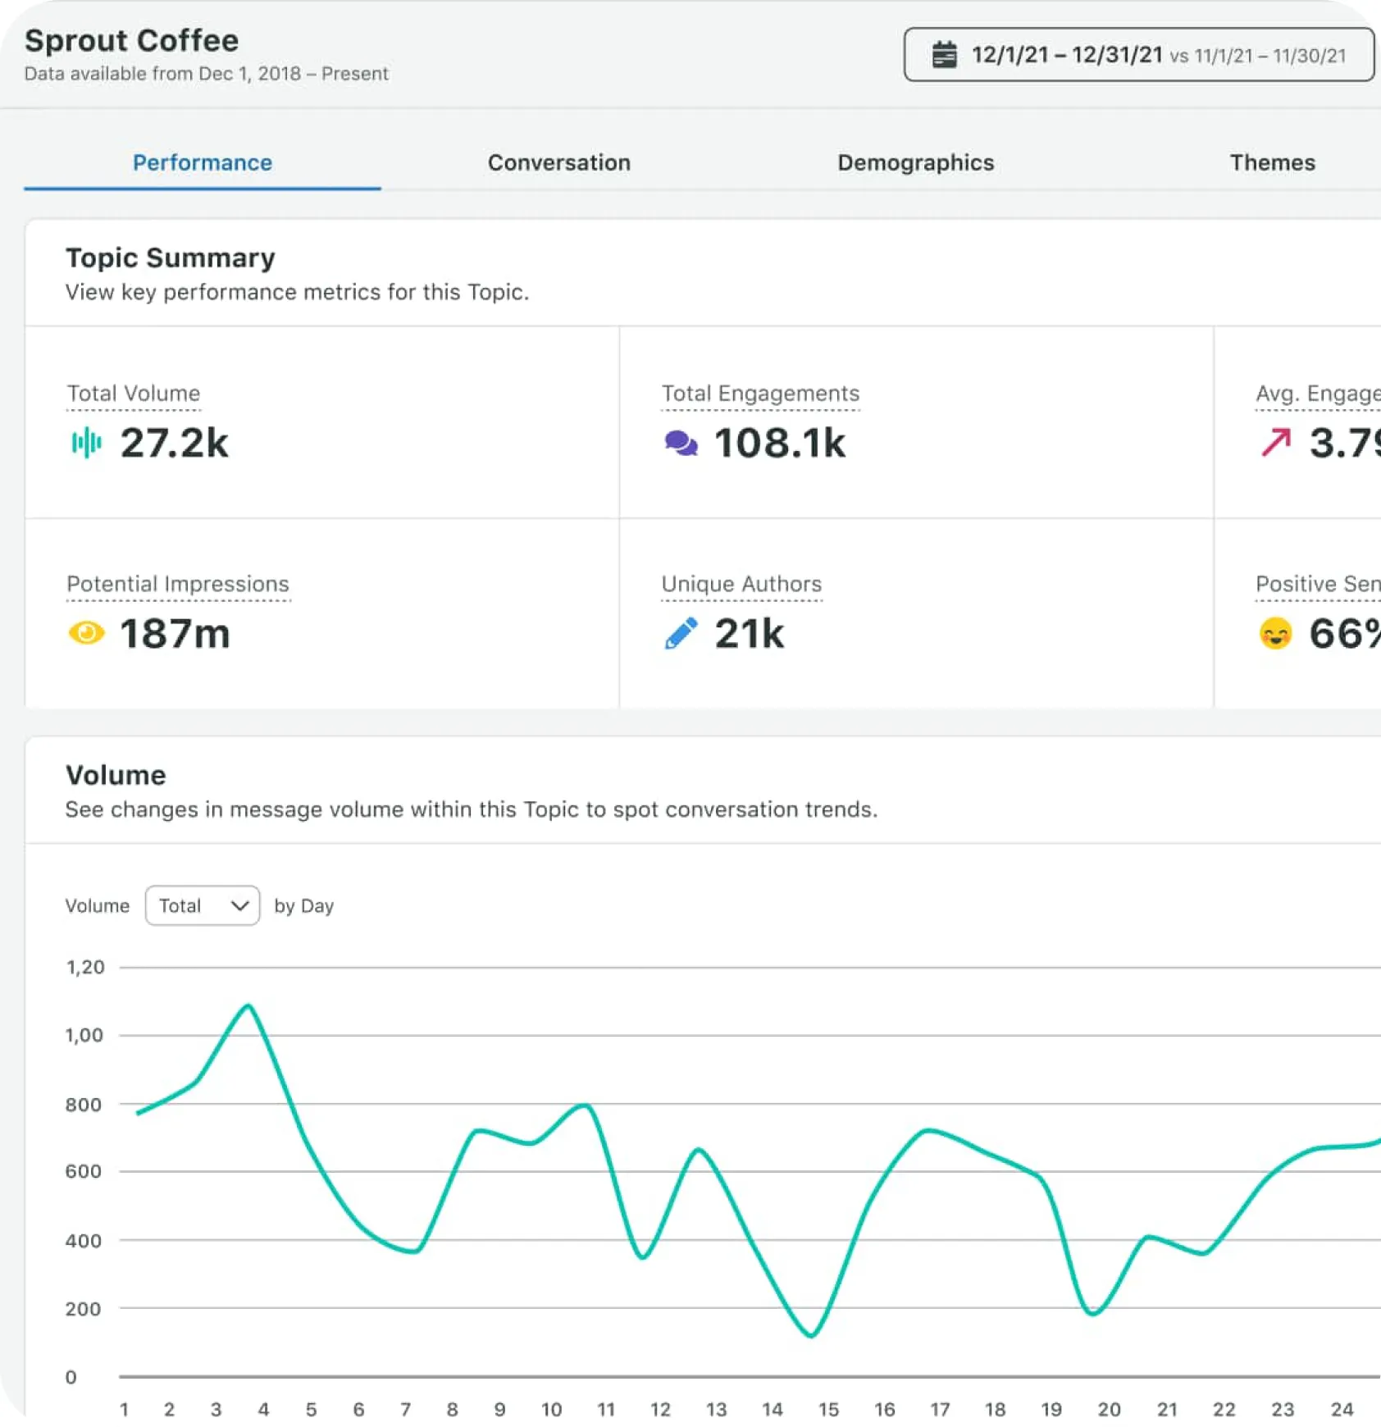Image resolution: width=1381 pixels, height=1427 pixels.
Task: Click the Total Engagements metric label
Action: point(760,394)
